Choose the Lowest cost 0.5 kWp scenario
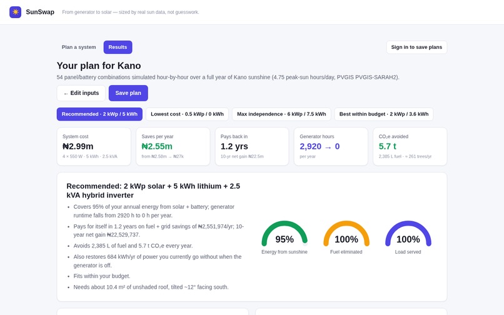The width and height of the screenshot is (504, 315). (187, 114)
